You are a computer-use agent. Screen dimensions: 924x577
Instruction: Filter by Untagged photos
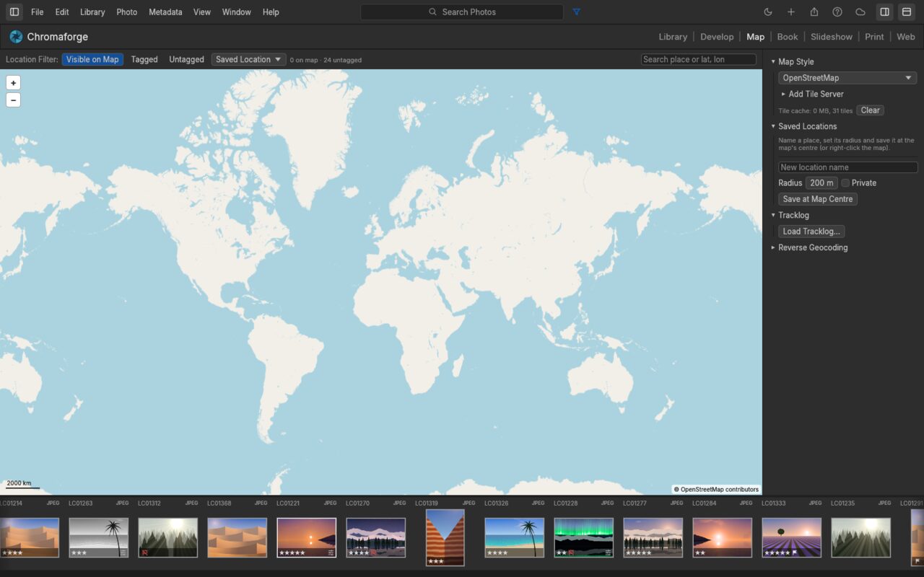pyautogui.click(x=186, y=60)
